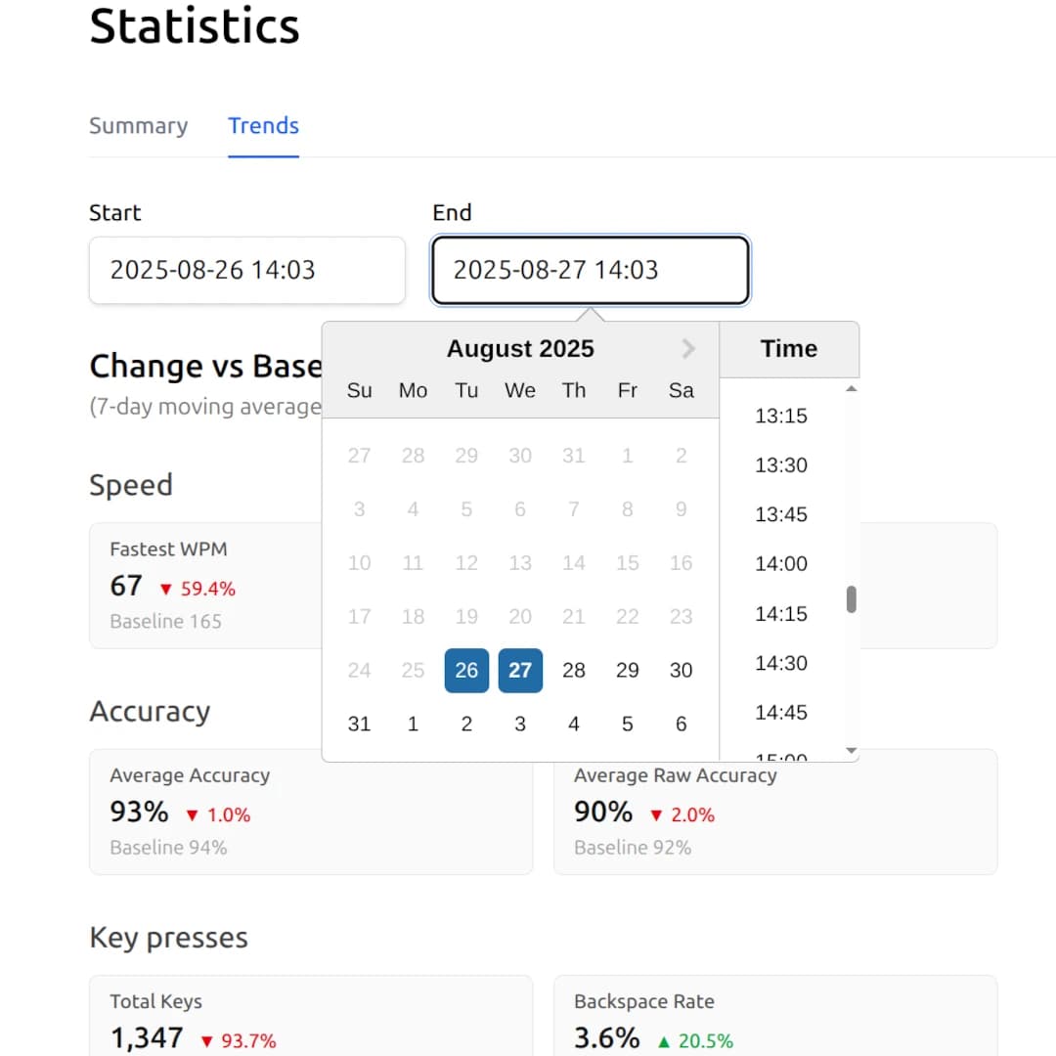Click day 26 in calendar

tap(466, 670)
